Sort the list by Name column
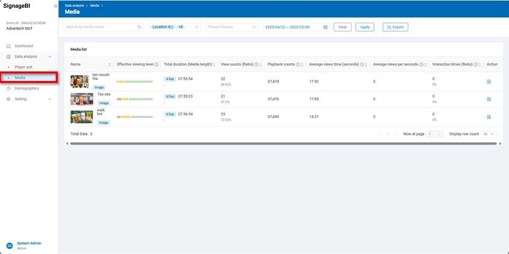 click(110, 65)
